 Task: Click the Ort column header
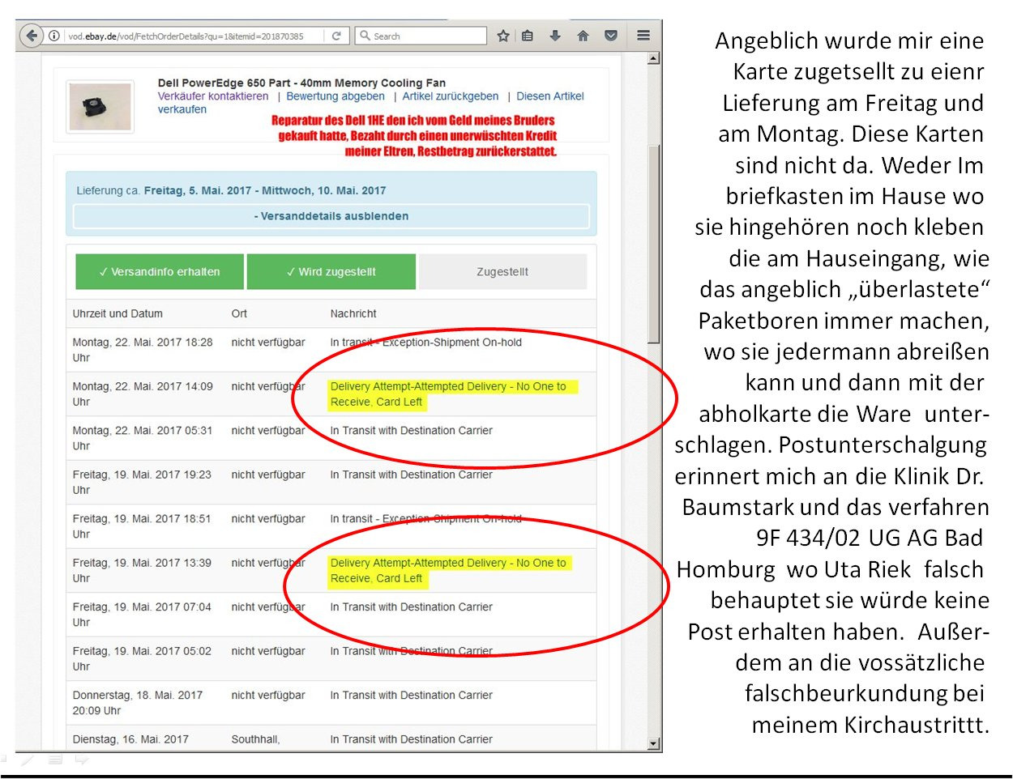click(x=239, y=313)
